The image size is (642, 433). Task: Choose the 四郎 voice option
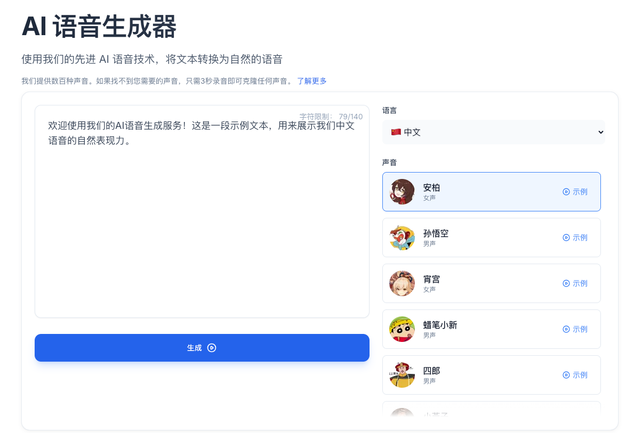[491, 375]
